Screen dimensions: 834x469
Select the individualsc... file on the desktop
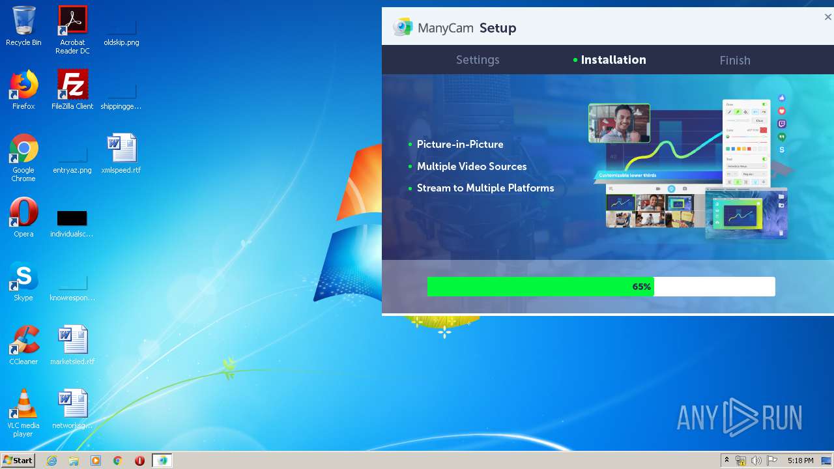pos(72,223)
